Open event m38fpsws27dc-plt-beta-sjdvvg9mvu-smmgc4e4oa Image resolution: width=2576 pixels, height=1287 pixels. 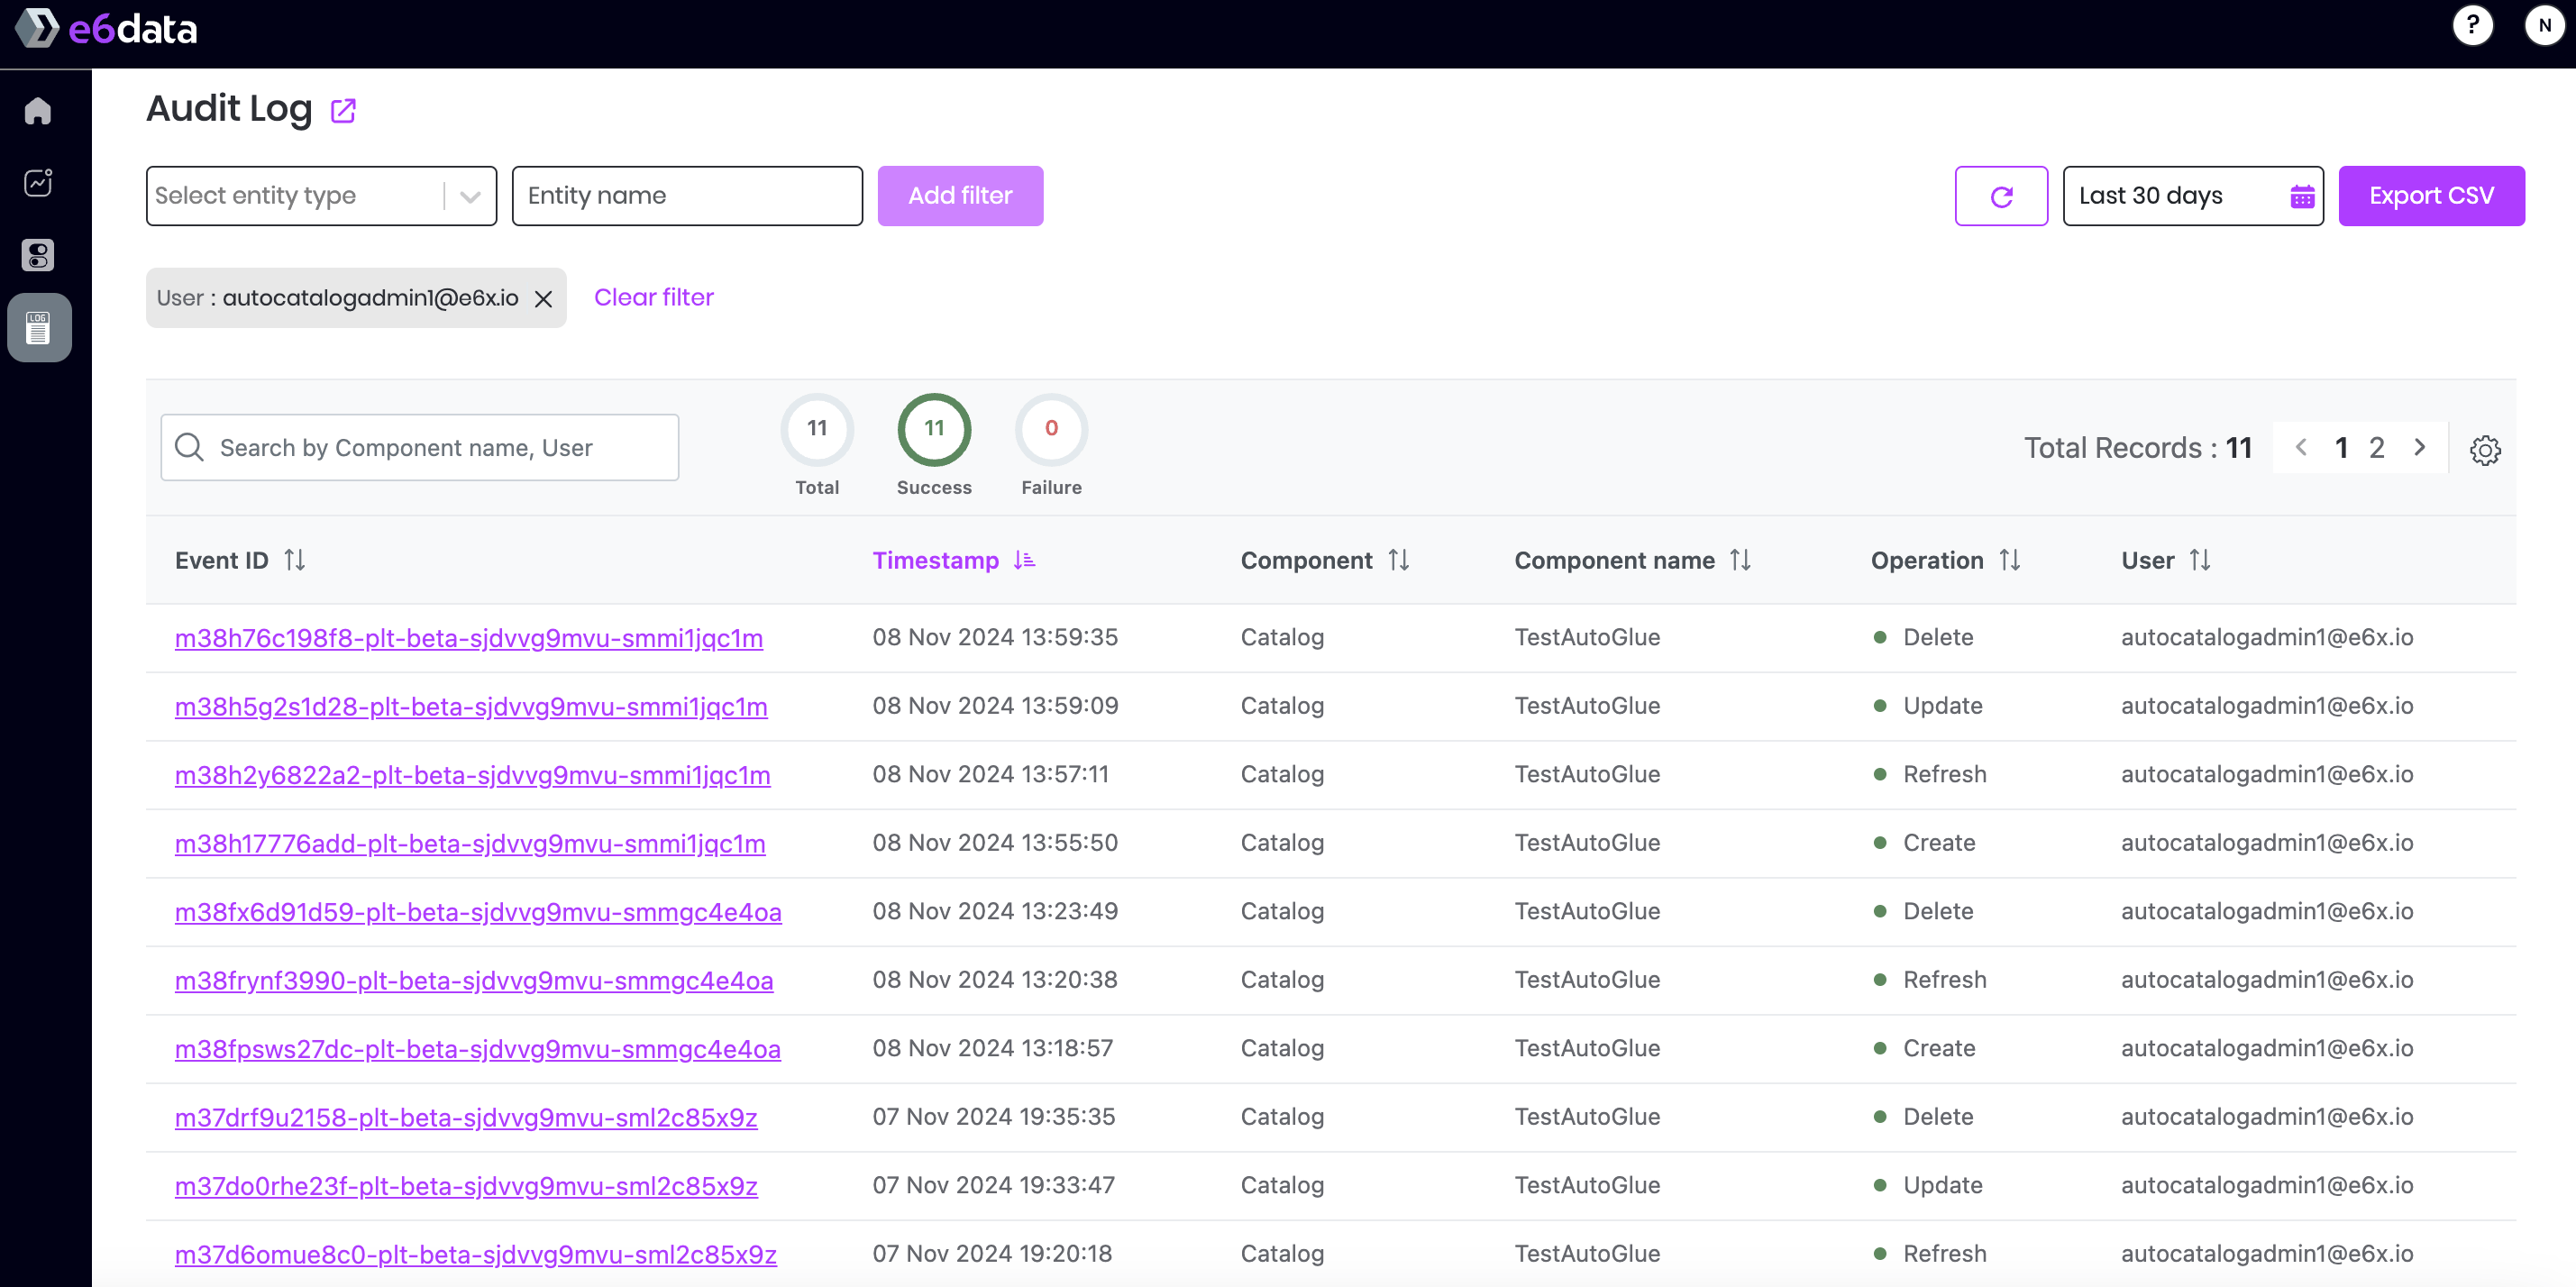tap(478, 1049)
